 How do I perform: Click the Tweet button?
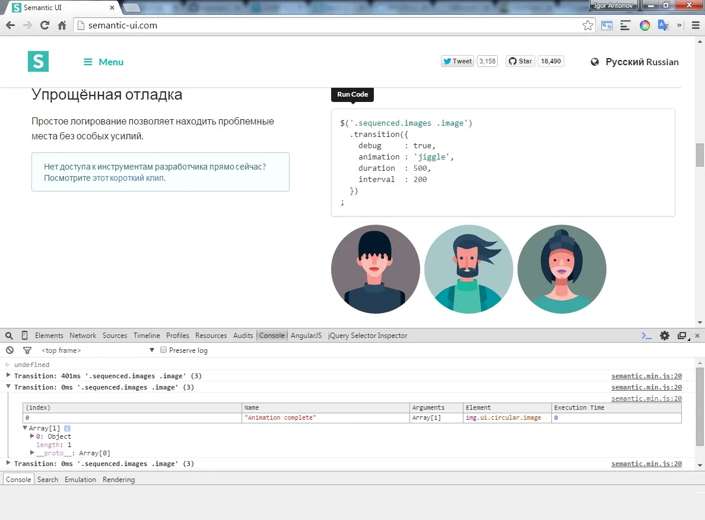pyautogui.click(x=458, y=61)
